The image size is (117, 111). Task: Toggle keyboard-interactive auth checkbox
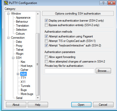tap(46, 45)
